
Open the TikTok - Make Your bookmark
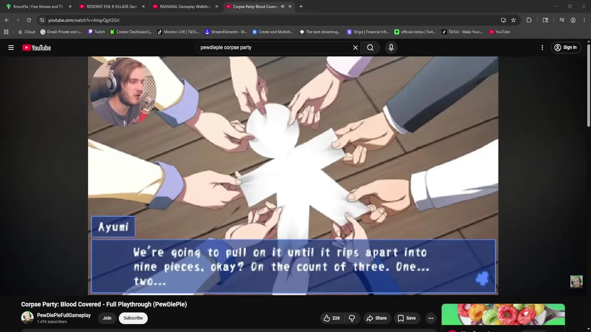[462, 32]
